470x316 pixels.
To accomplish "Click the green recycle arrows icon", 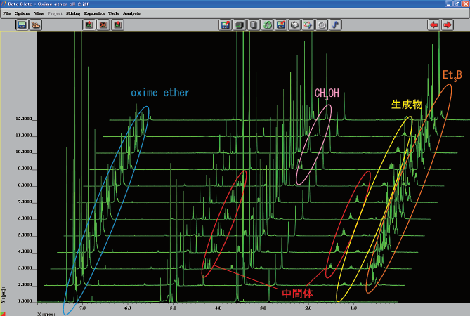I will 268,25.
